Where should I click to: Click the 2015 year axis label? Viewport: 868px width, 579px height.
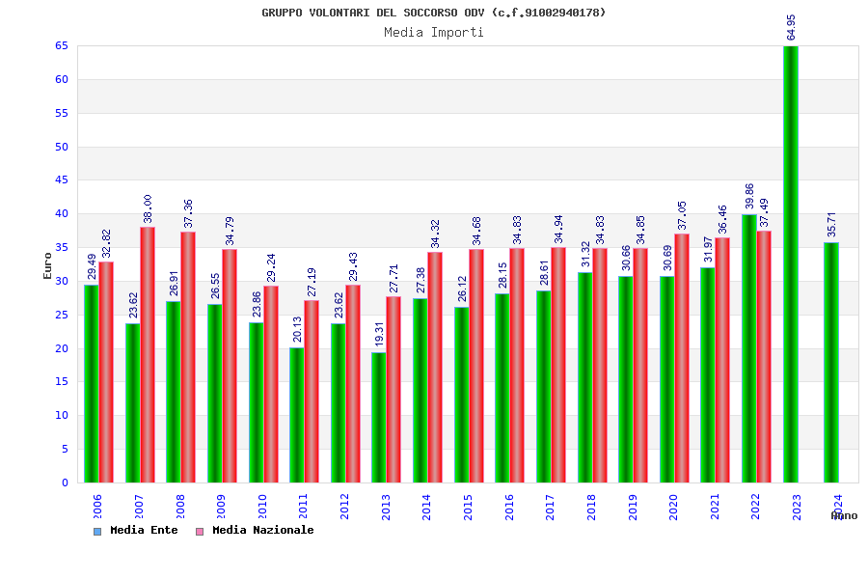468,507
